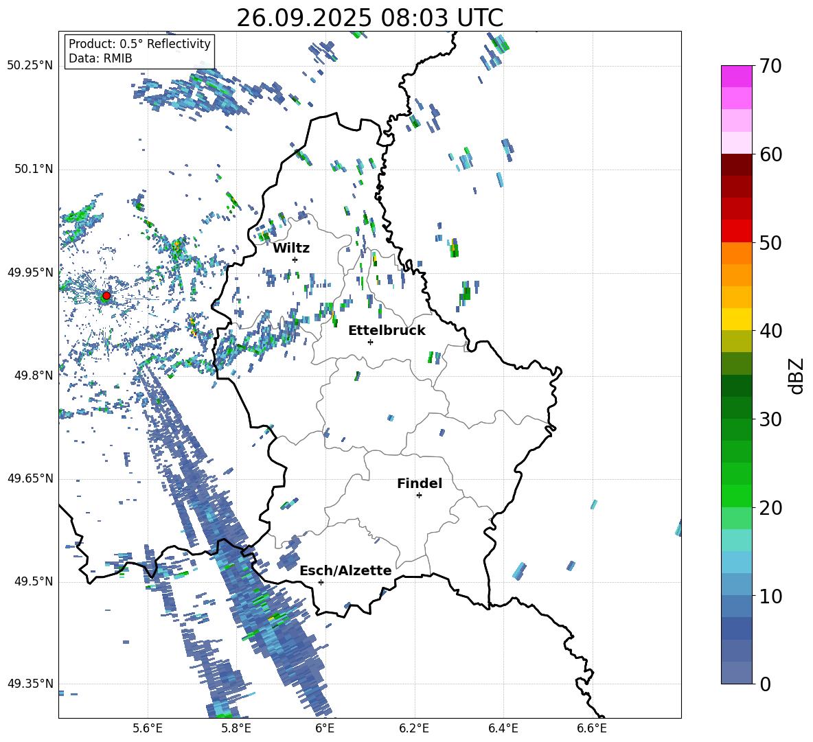Click the 'Data: RMIB' label
The height and width of the screenshot is (742, 813).
pyautogui.click(x=100, y=58)
